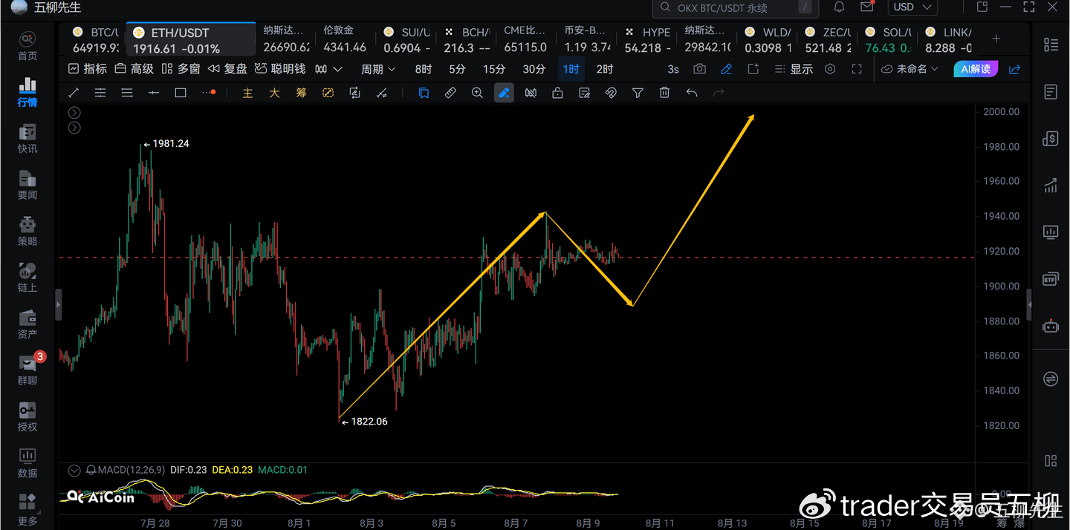This screenshot has height=530, width=1070.
Task: Open chart settings hexagon icon
Action: click(831, 69)
